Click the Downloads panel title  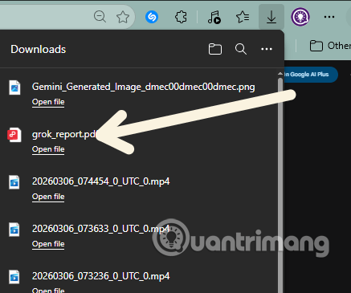[x=39, y=50]
